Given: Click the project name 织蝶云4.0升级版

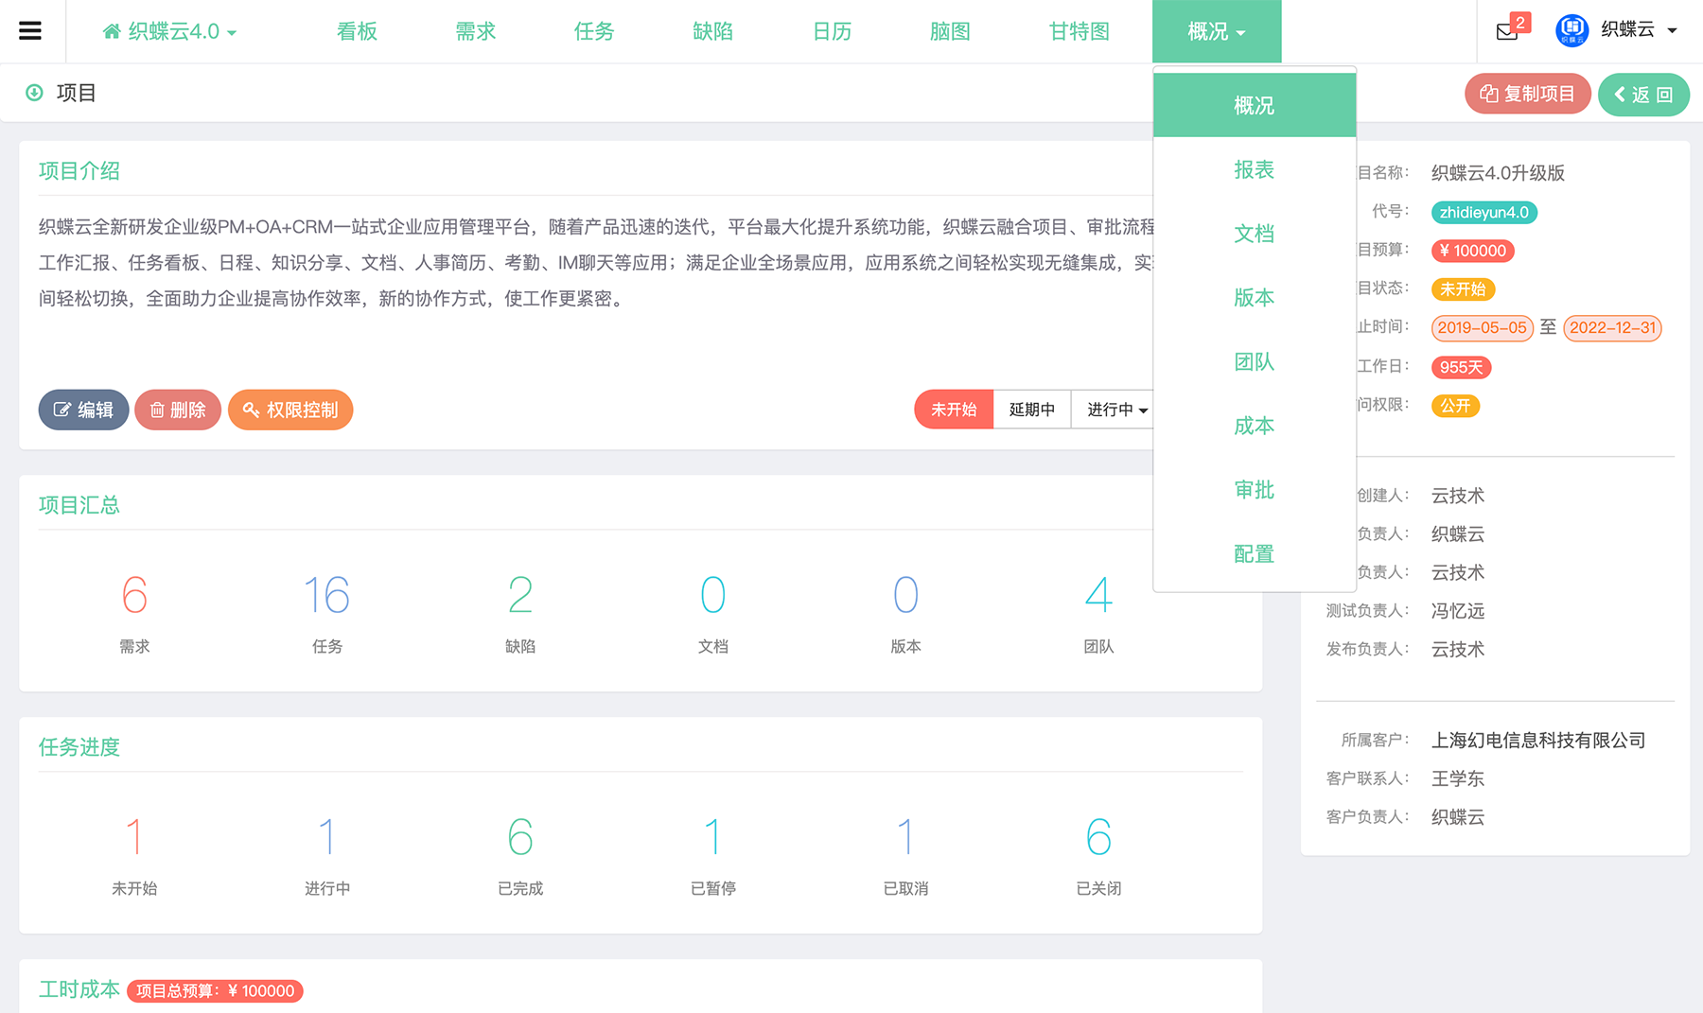Looking at the screenshot, I should 1498,173.
